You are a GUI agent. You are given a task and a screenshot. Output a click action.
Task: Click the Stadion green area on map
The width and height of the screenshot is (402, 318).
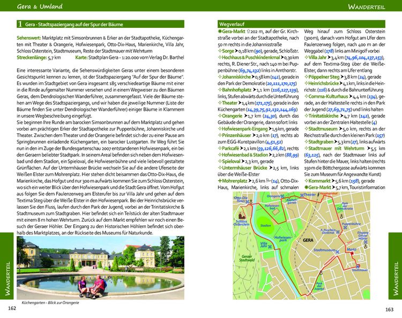click(x=266, y=225)
